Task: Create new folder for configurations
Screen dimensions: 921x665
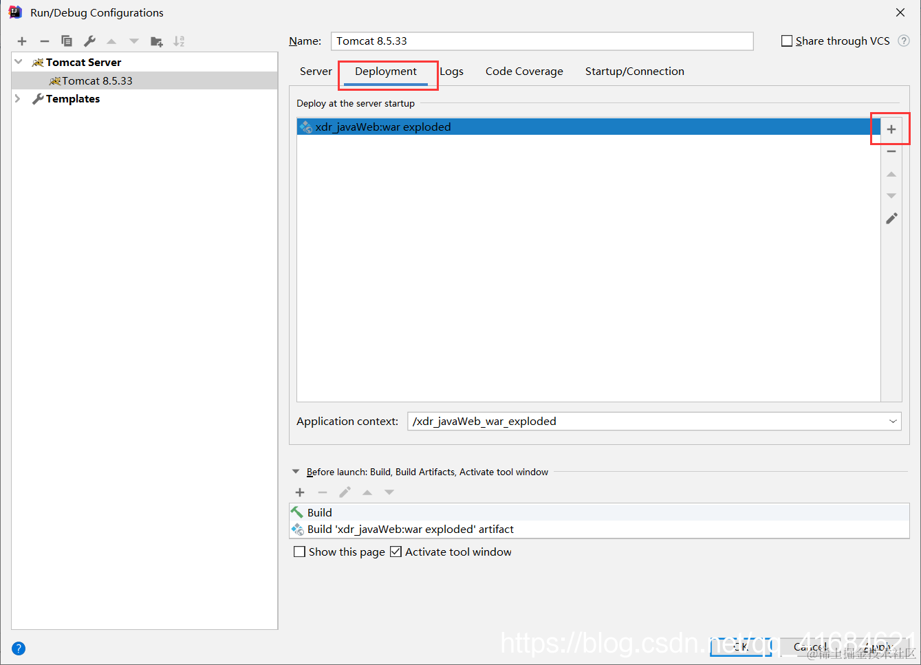Action: click(157, 41)
